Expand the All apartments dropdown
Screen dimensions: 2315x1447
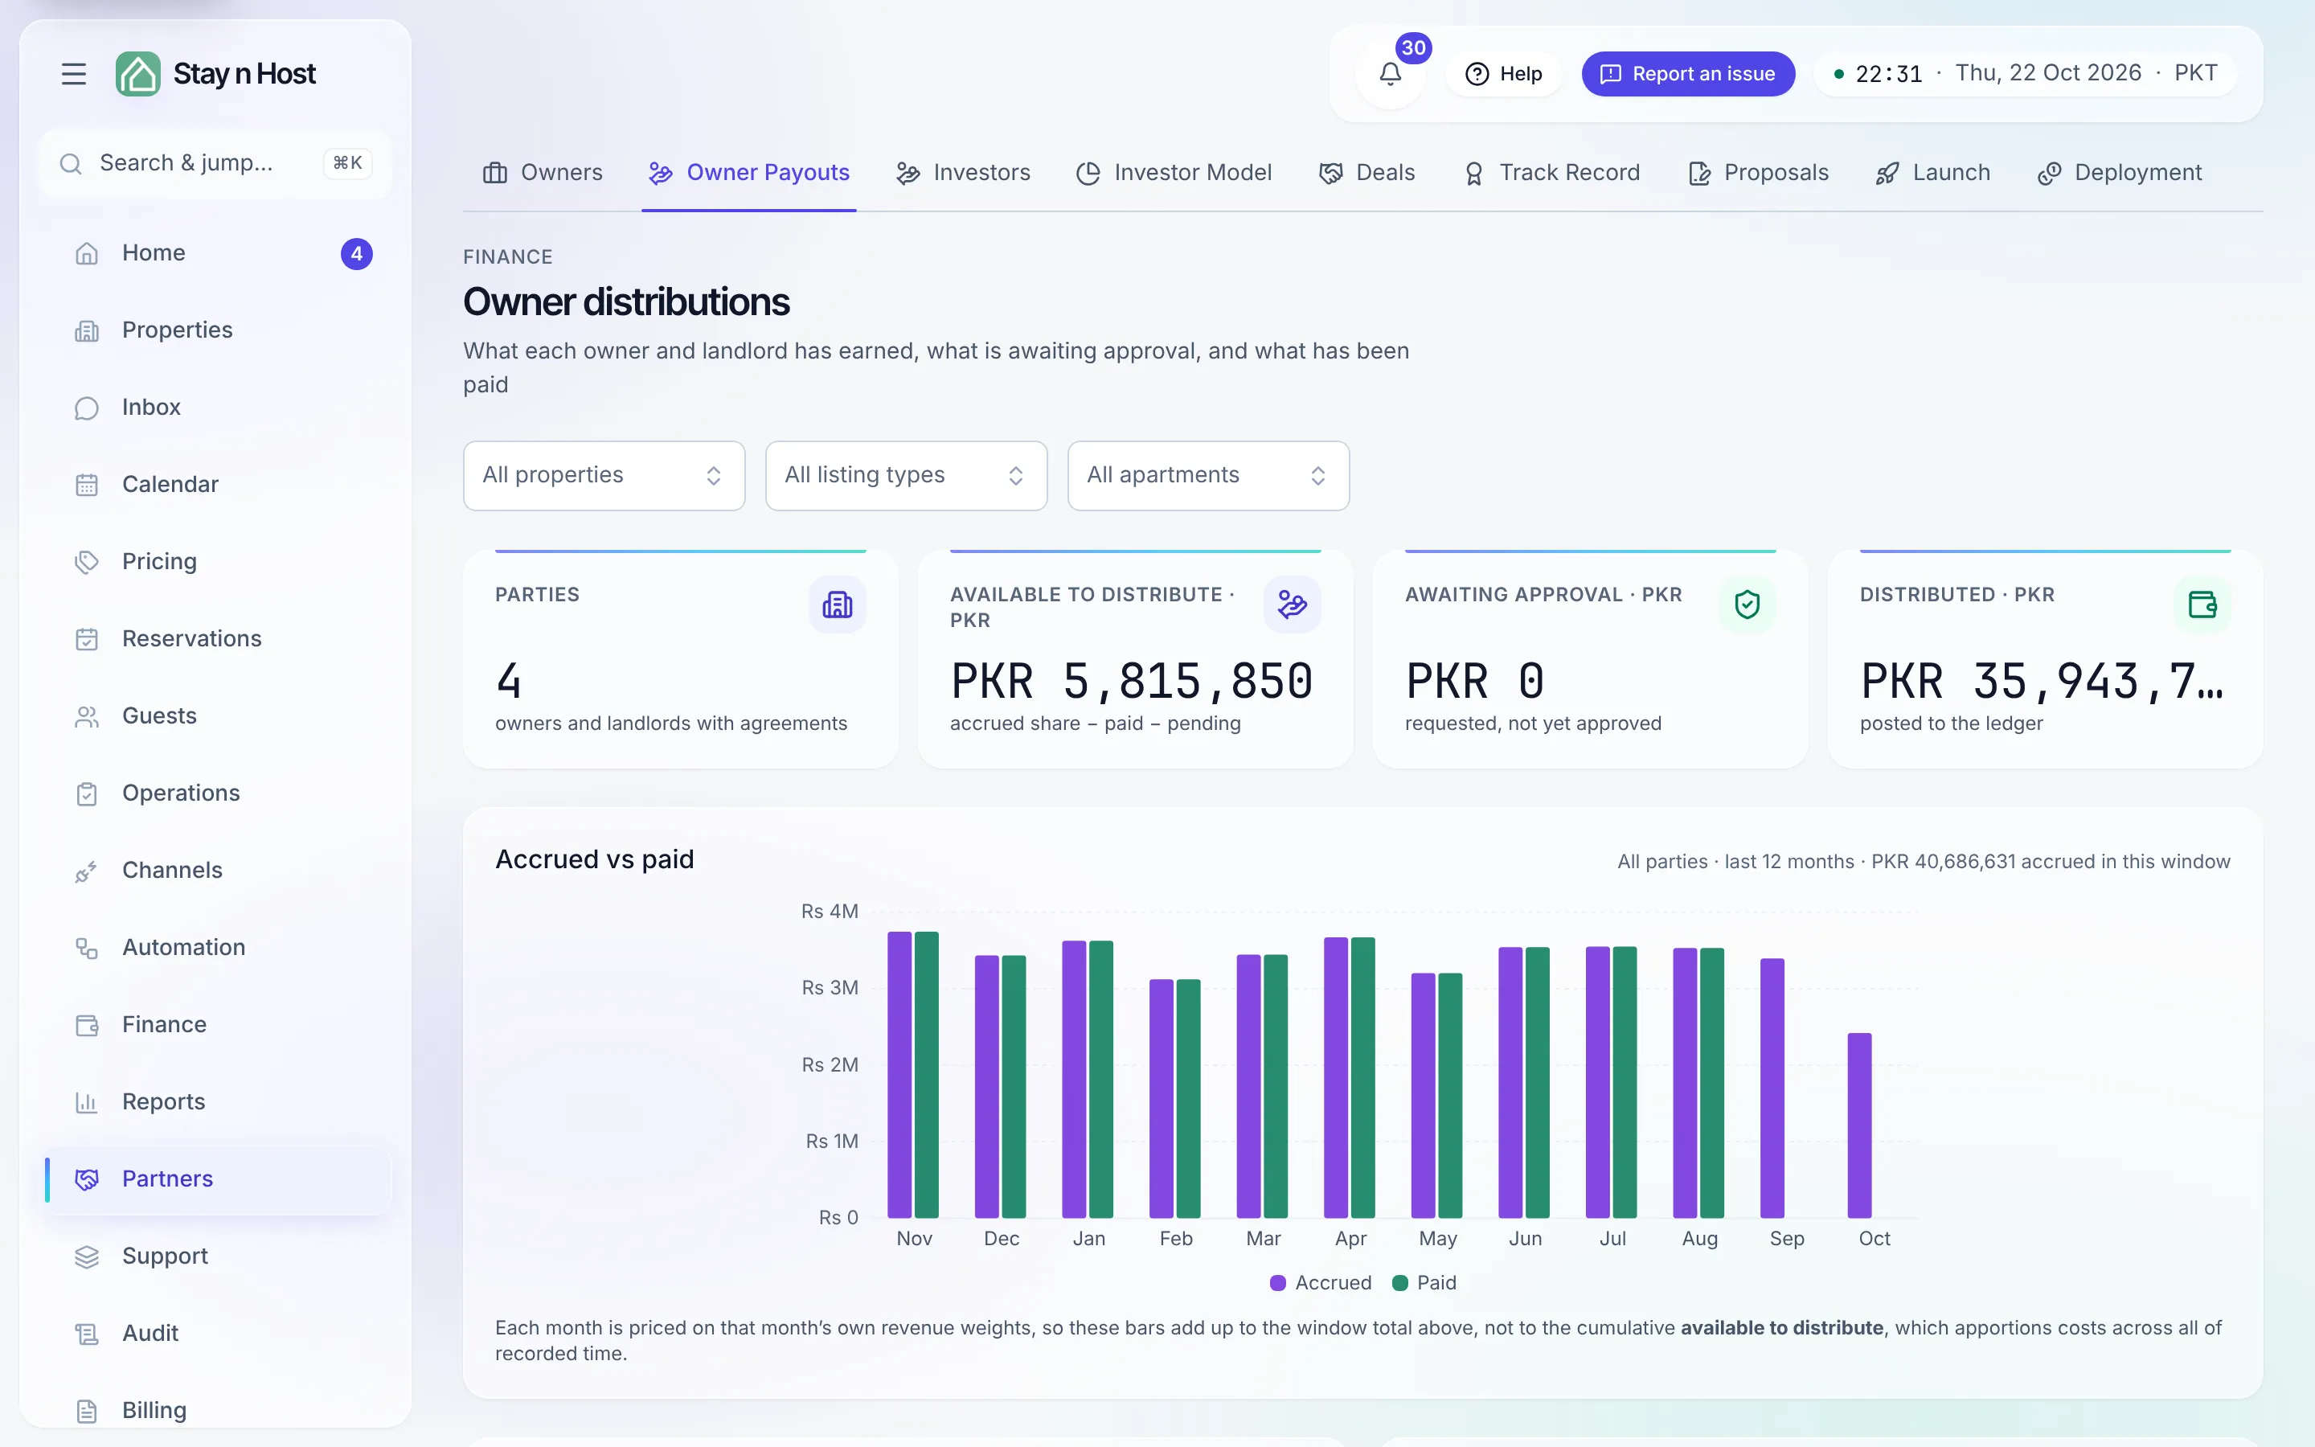[1208, 476]
